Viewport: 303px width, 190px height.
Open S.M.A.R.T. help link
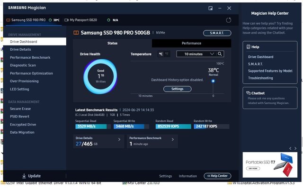coord(256,64)
